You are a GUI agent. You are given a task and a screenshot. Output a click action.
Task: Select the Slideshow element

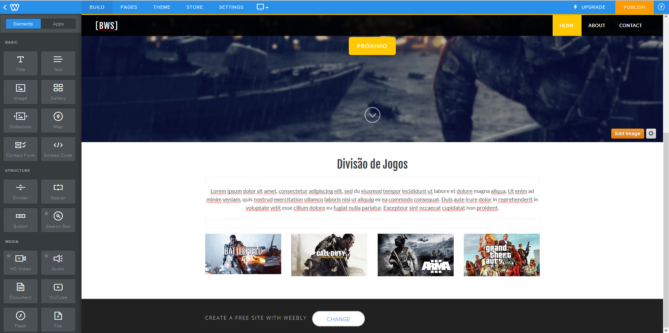tap(21, 121)
